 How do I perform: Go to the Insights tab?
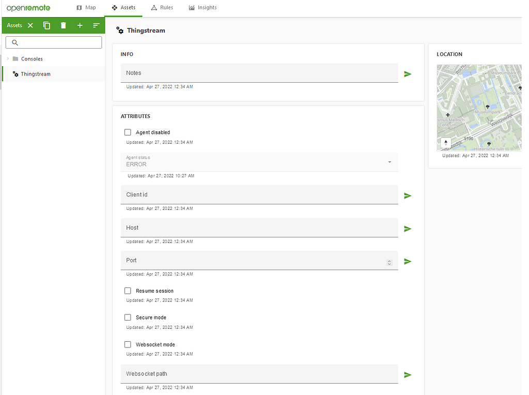[x=203, y=8]
